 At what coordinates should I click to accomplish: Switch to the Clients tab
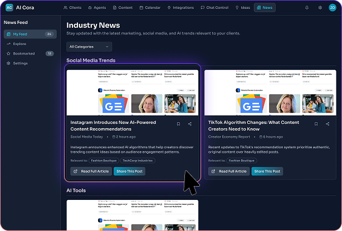pos(72,8)
